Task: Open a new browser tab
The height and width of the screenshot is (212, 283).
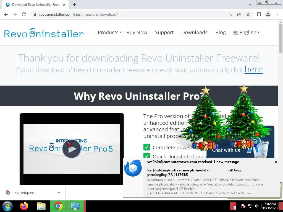Action: (75, 5)
